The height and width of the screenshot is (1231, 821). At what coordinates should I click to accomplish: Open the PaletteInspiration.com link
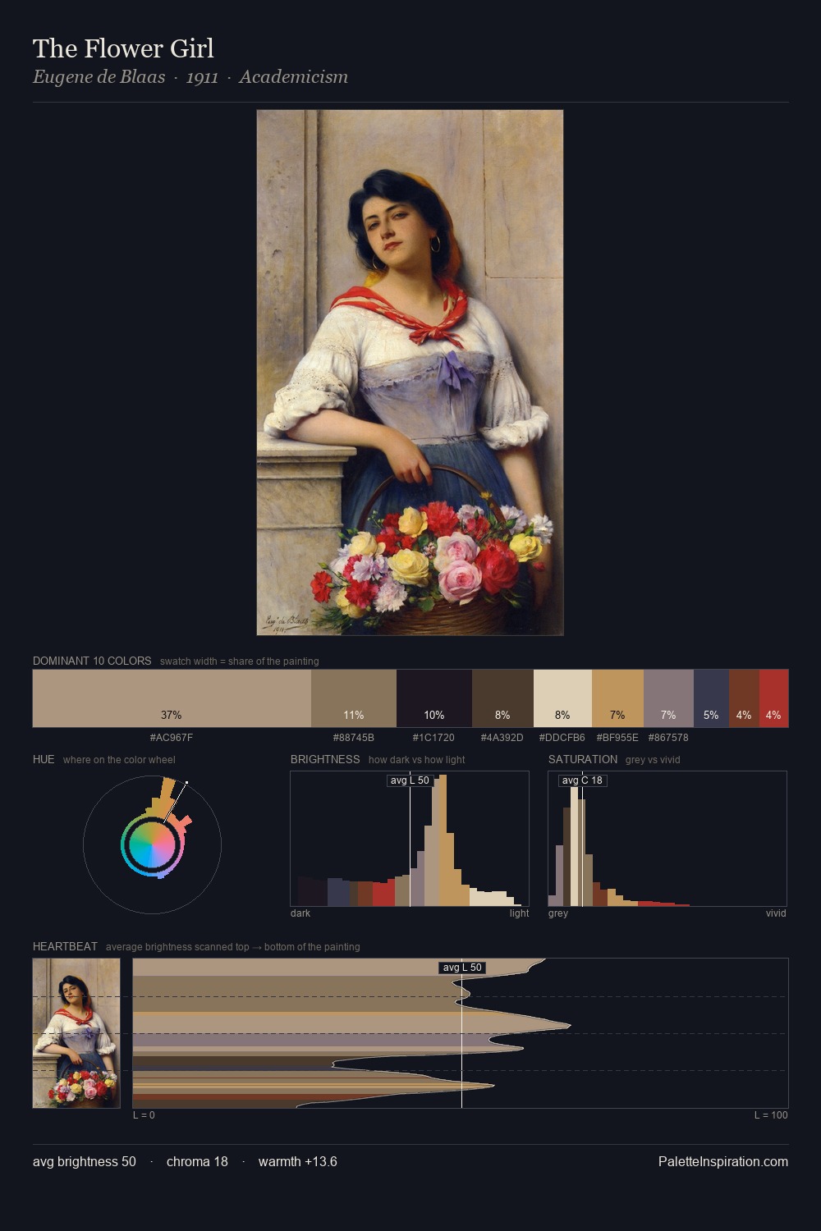[723, 1161]
